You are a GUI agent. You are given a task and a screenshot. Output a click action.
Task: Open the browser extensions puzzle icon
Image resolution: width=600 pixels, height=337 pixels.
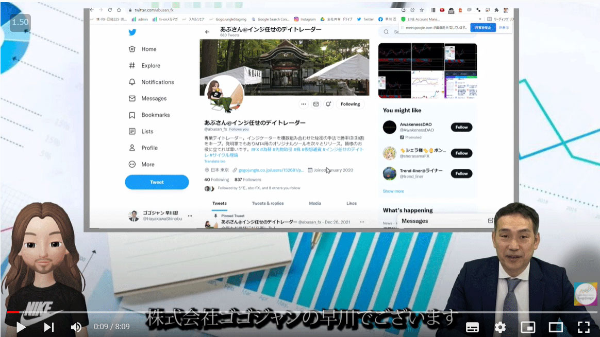point(496,10)
